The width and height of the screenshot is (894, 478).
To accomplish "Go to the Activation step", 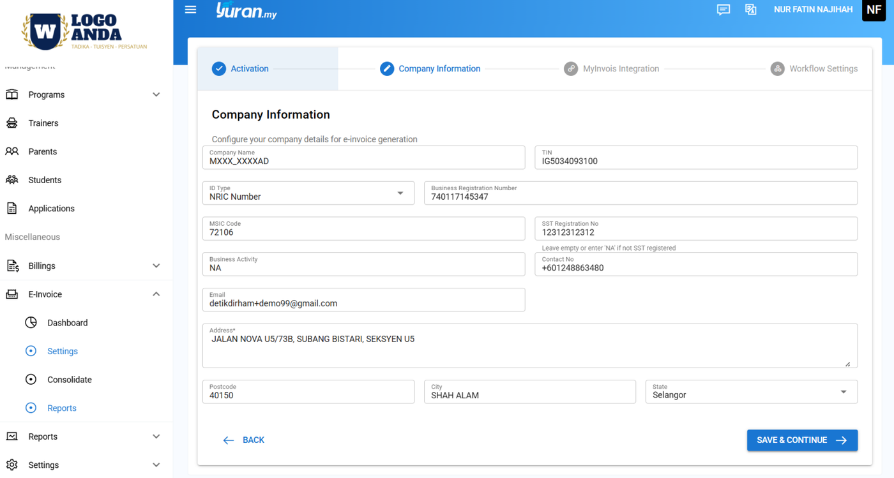I will 241,69.
